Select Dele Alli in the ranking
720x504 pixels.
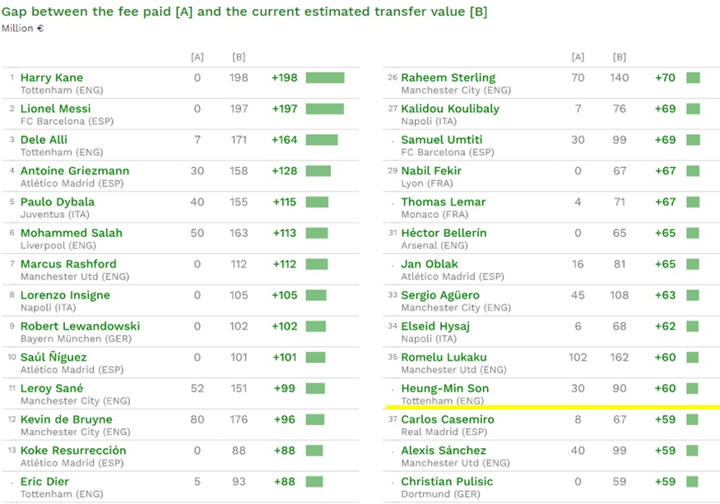point(44,140)
